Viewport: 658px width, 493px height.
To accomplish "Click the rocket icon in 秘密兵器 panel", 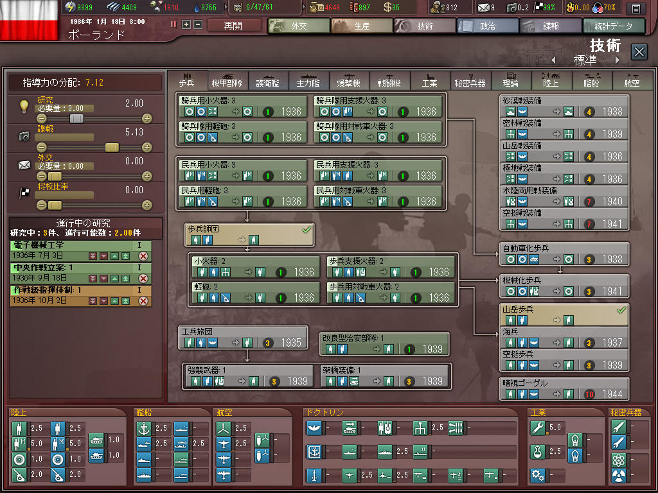I will pyautogui.click(x=618, y=428).
